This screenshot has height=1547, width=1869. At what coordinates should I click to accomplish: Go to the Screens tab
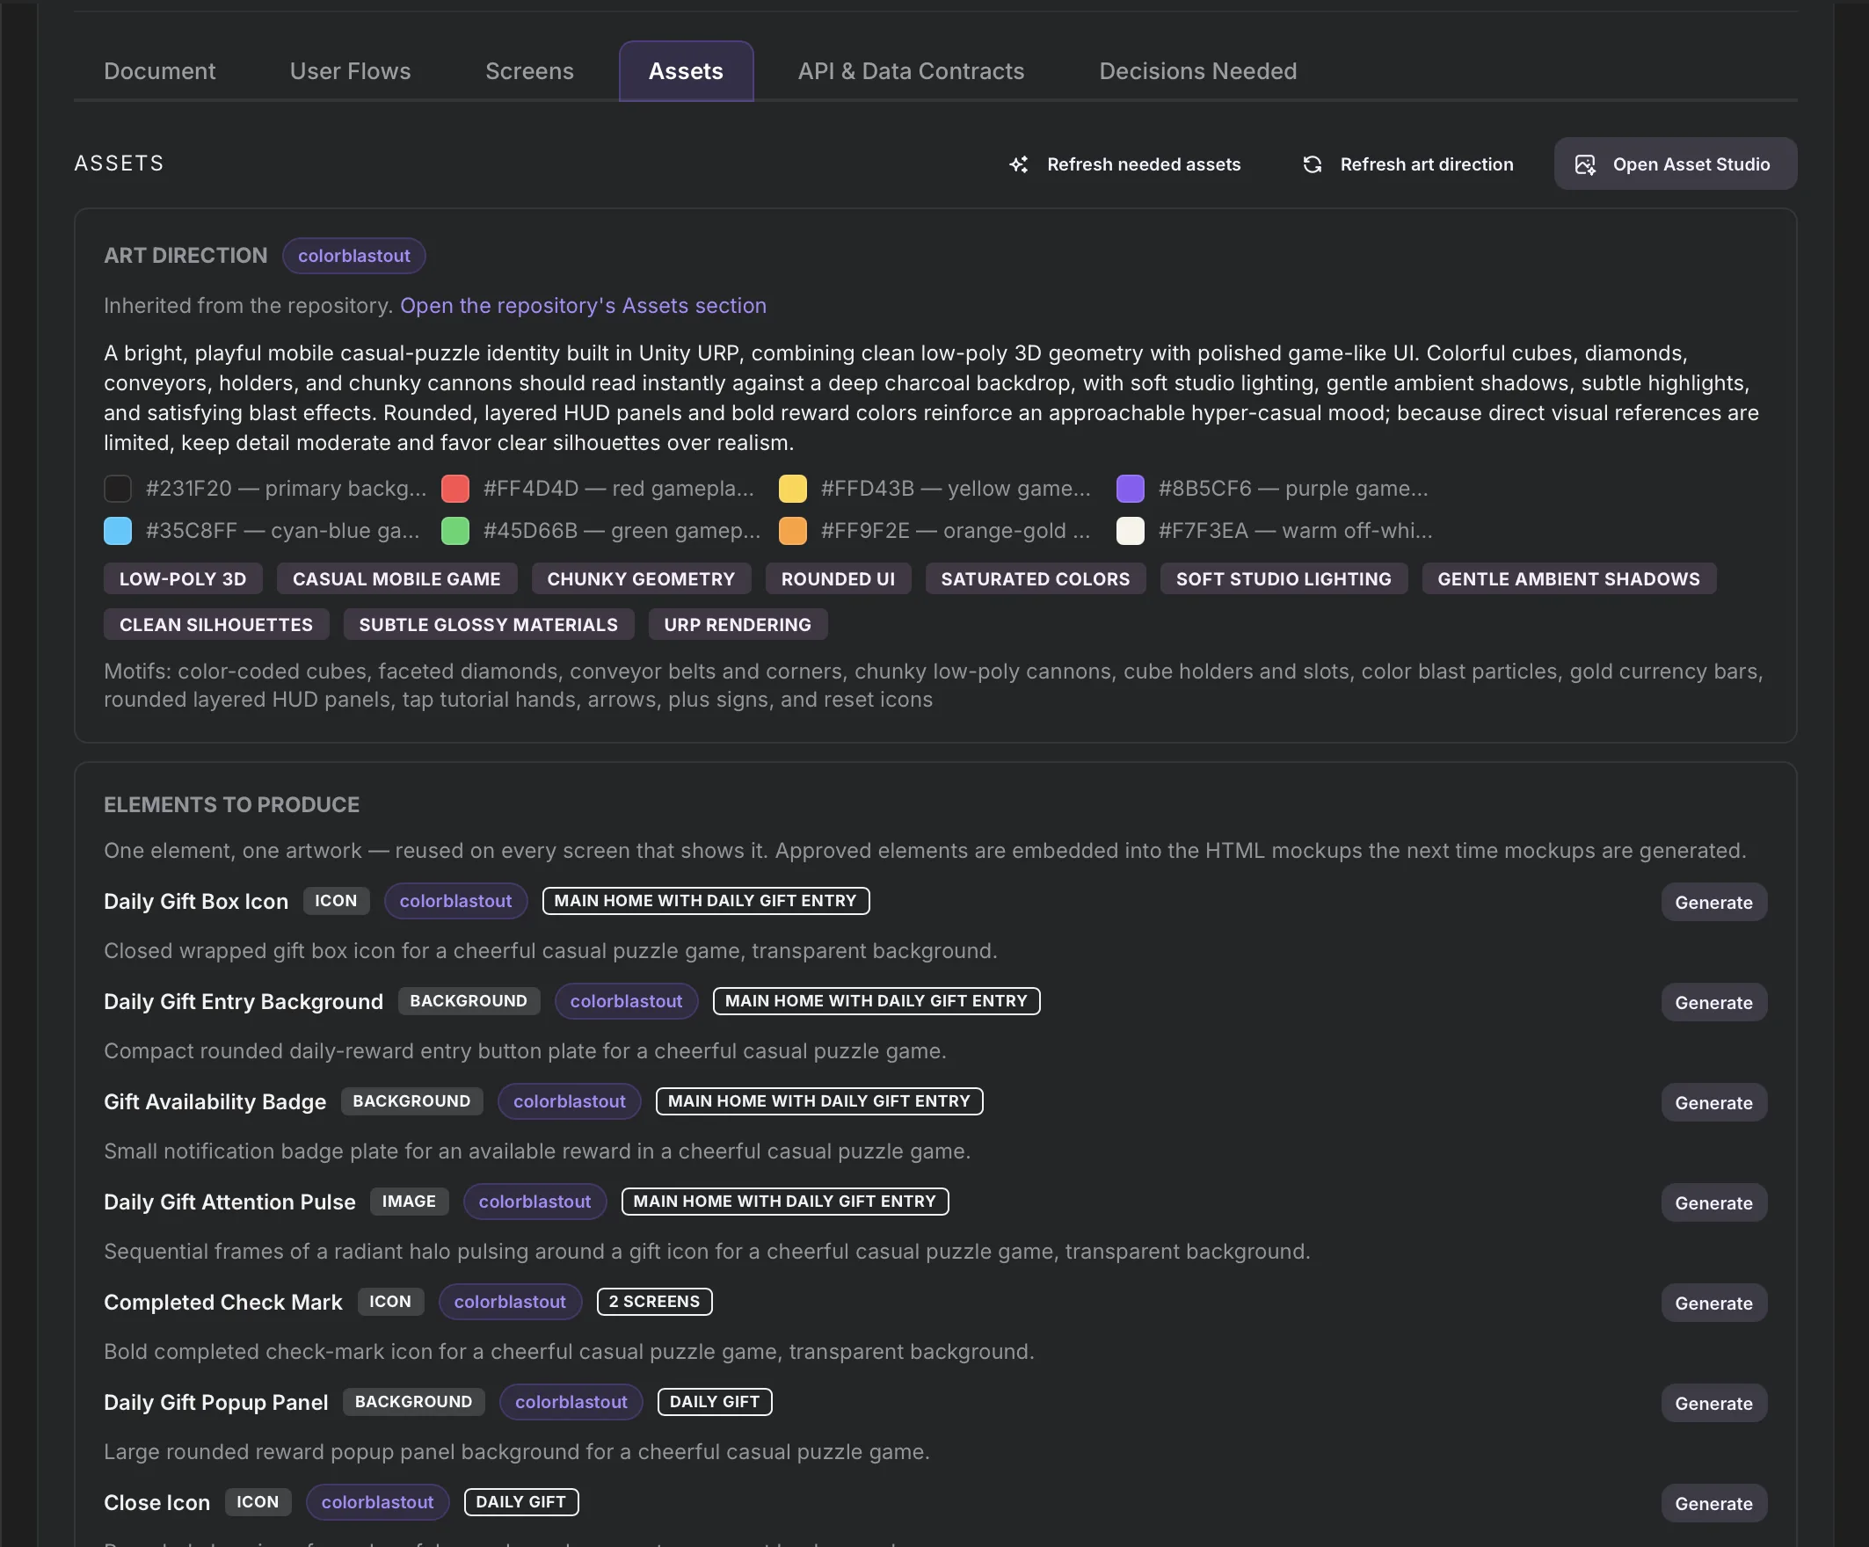(529, 71)
